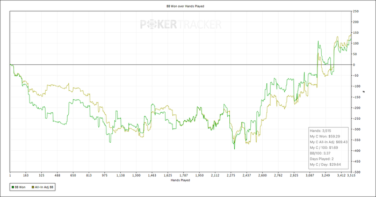Click x-axis tick label 3,249
The image size is (376, 197).
coord(326,176)
